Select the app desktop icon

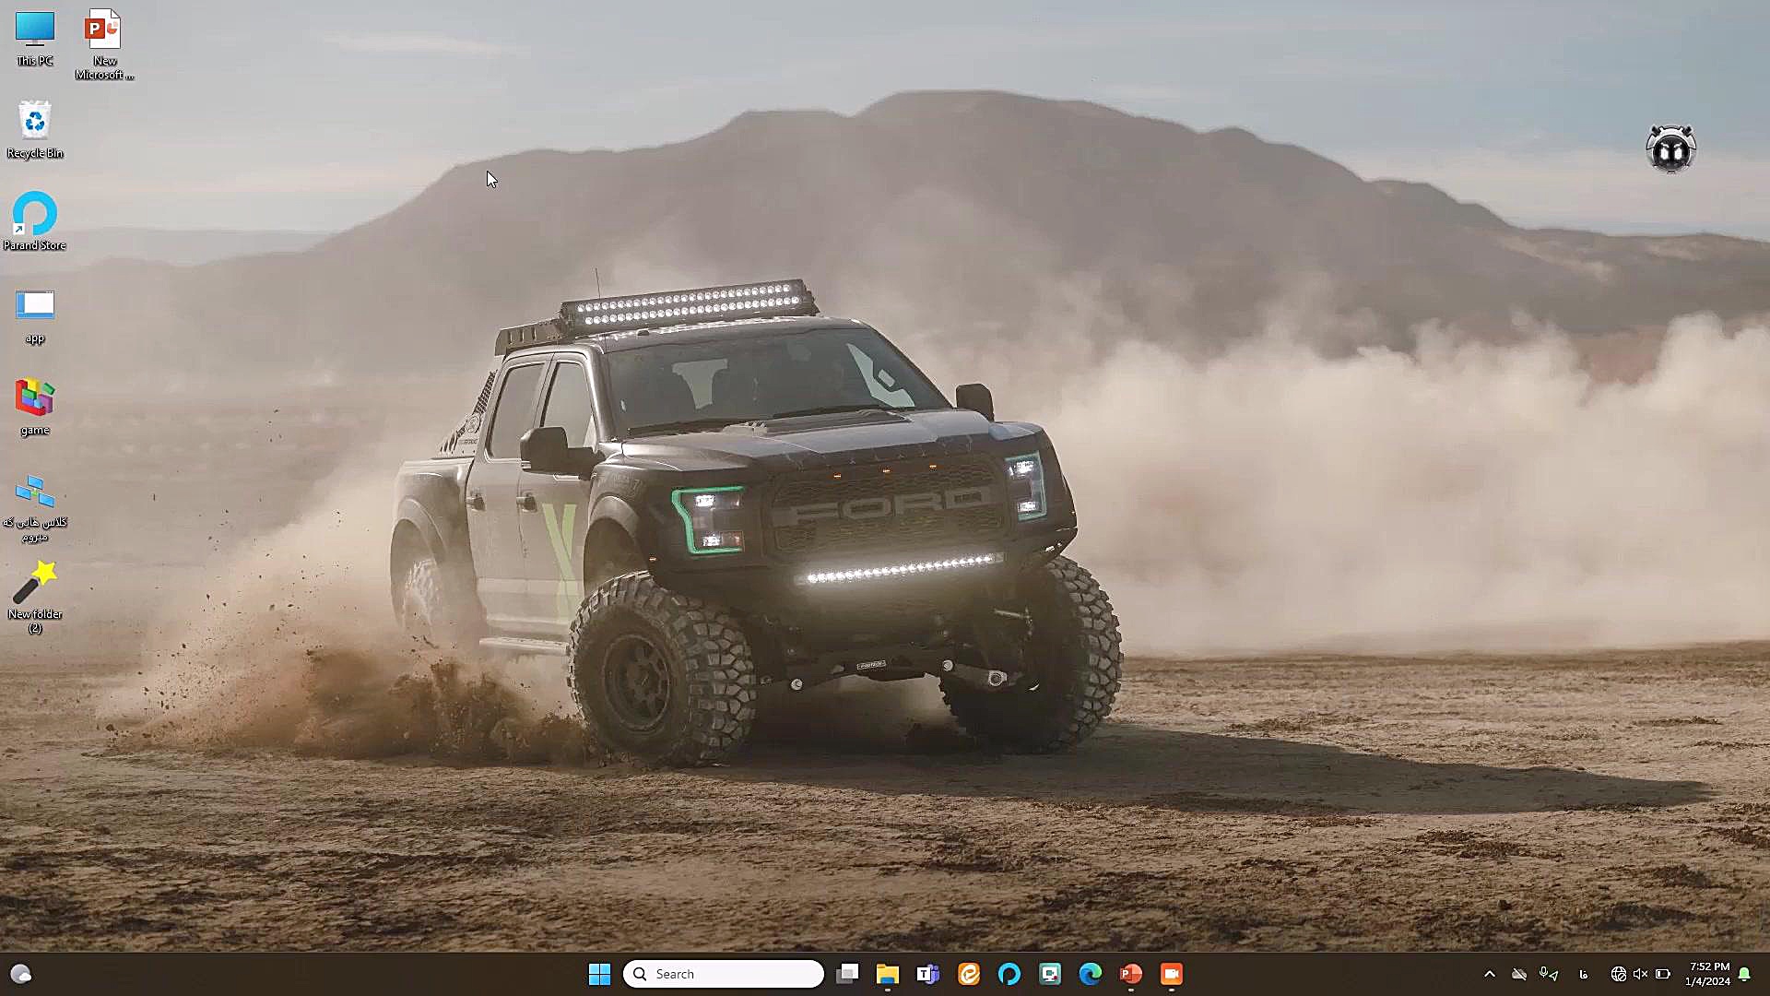pos(35,316)
